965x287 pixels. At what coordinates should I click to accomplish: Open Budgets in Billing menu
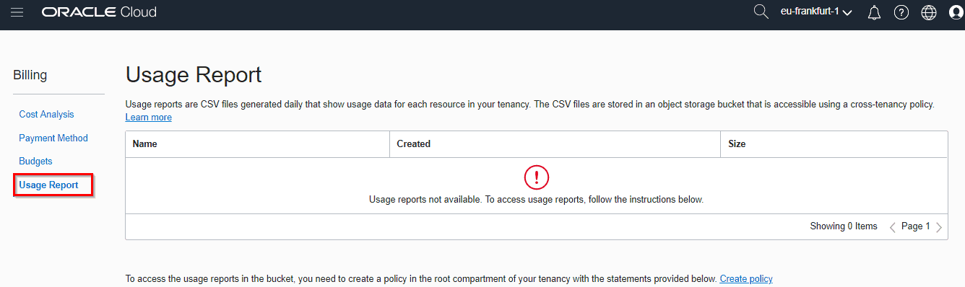click(35, 162)
